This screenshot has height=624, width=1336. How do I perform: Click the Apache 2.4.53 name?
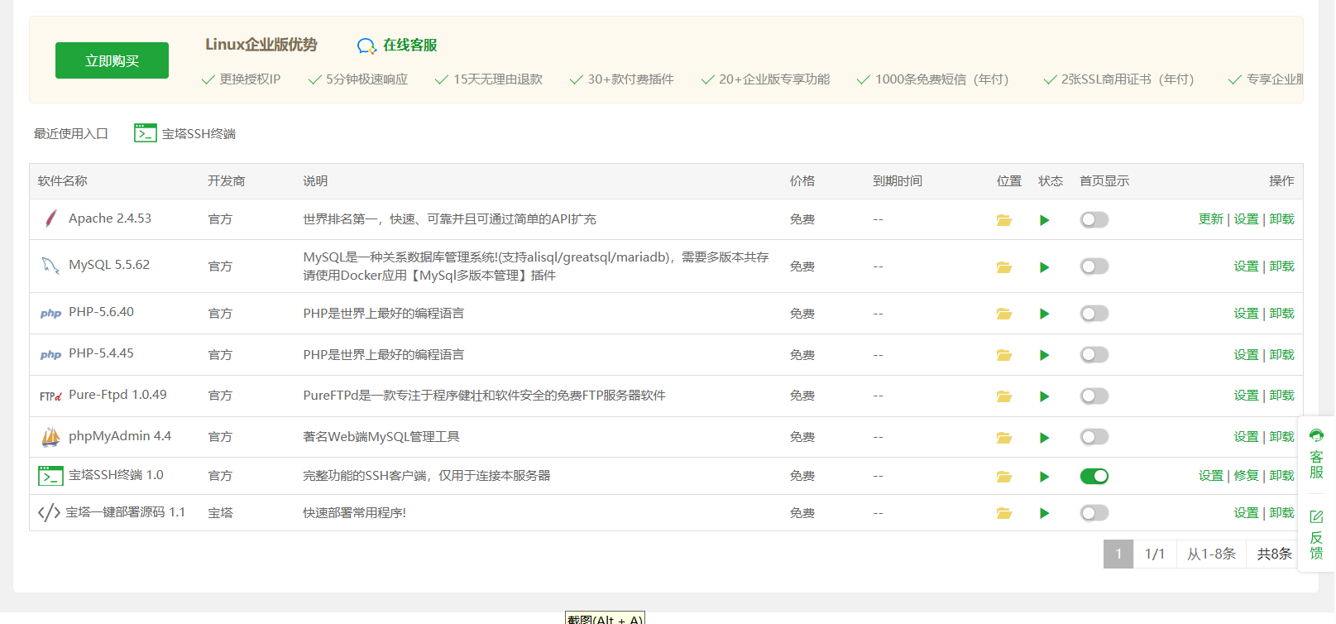pos(110,218)
